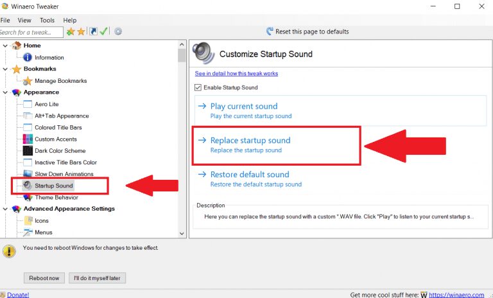493x298 pixels.
Task: Collapse the Bookmarks tree node
Action: pos(5,69)
